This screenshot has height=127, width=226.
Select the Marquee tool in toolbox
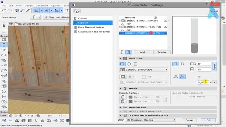[x=4, y=31]
